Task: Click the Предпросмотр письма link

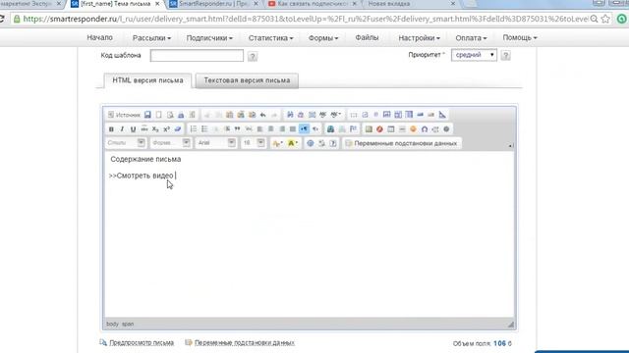Action: [142, 343]
